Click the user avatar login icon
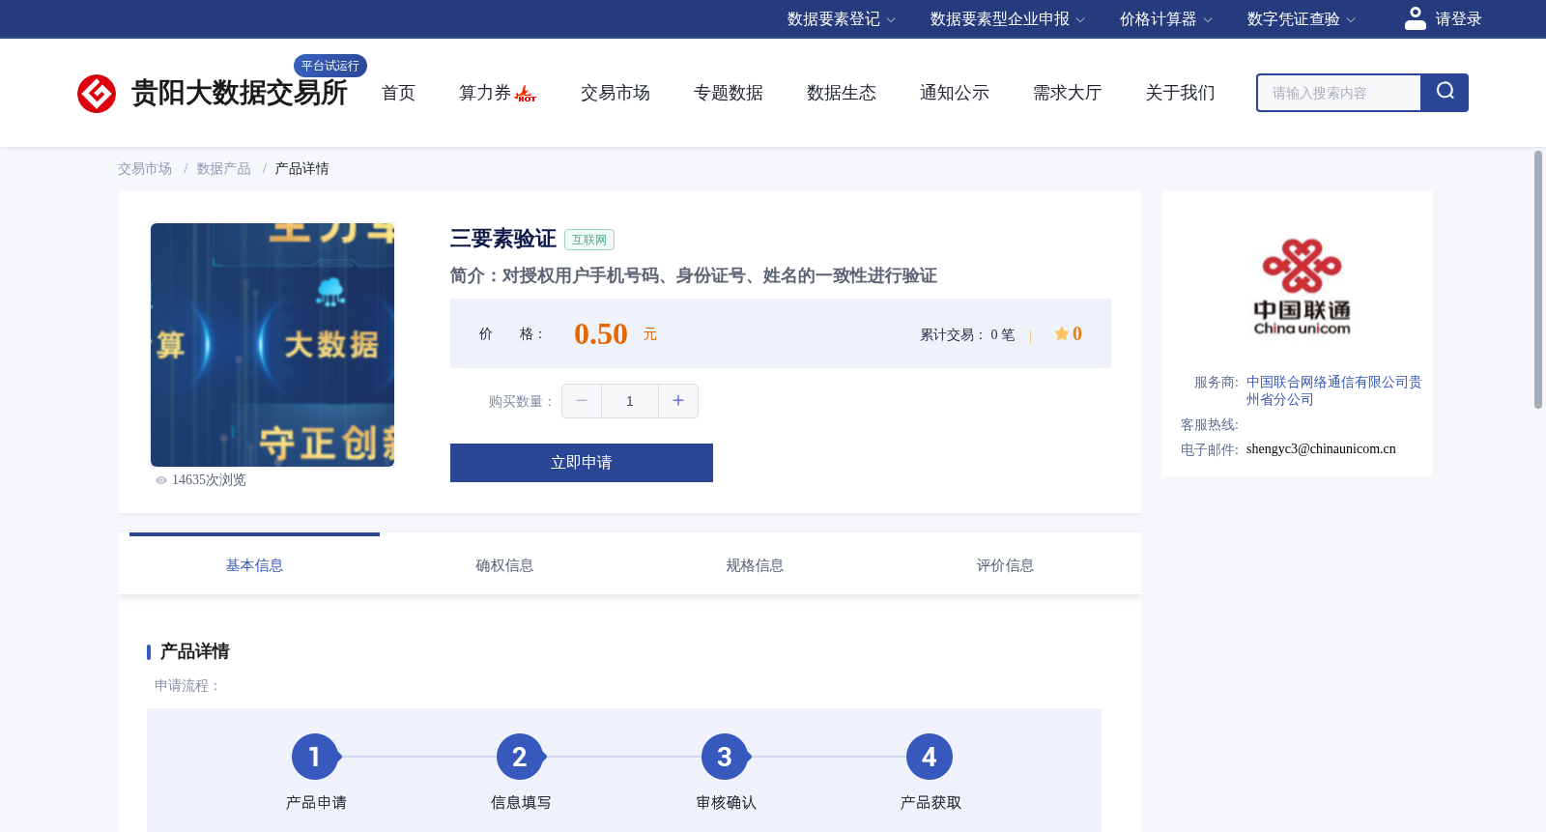The width and height of the screenshot is (1546, 832). (1416, 18)
